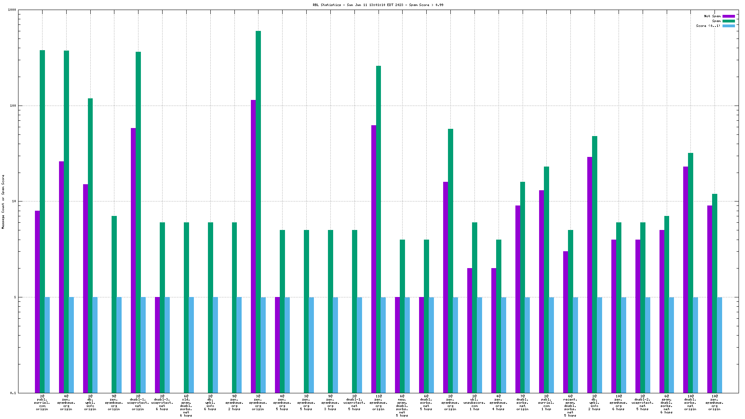Click the '2@ psbl.surriel.com origin' axis label
The image size is (745, 419).
coord(42,403)
